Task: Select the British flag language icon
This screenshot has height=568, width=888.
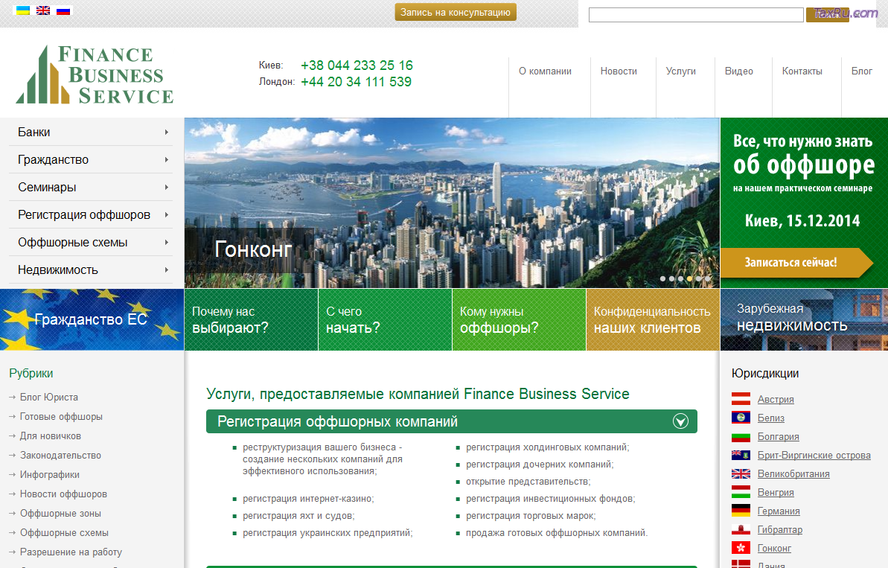Action: point(43,10)
